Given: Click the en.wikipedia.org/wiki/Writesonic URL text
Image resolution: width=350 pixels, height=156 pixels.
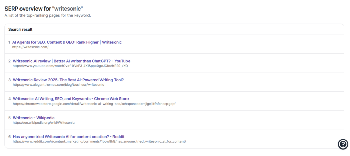Looking at the screenshot, I should click(43, 123).
